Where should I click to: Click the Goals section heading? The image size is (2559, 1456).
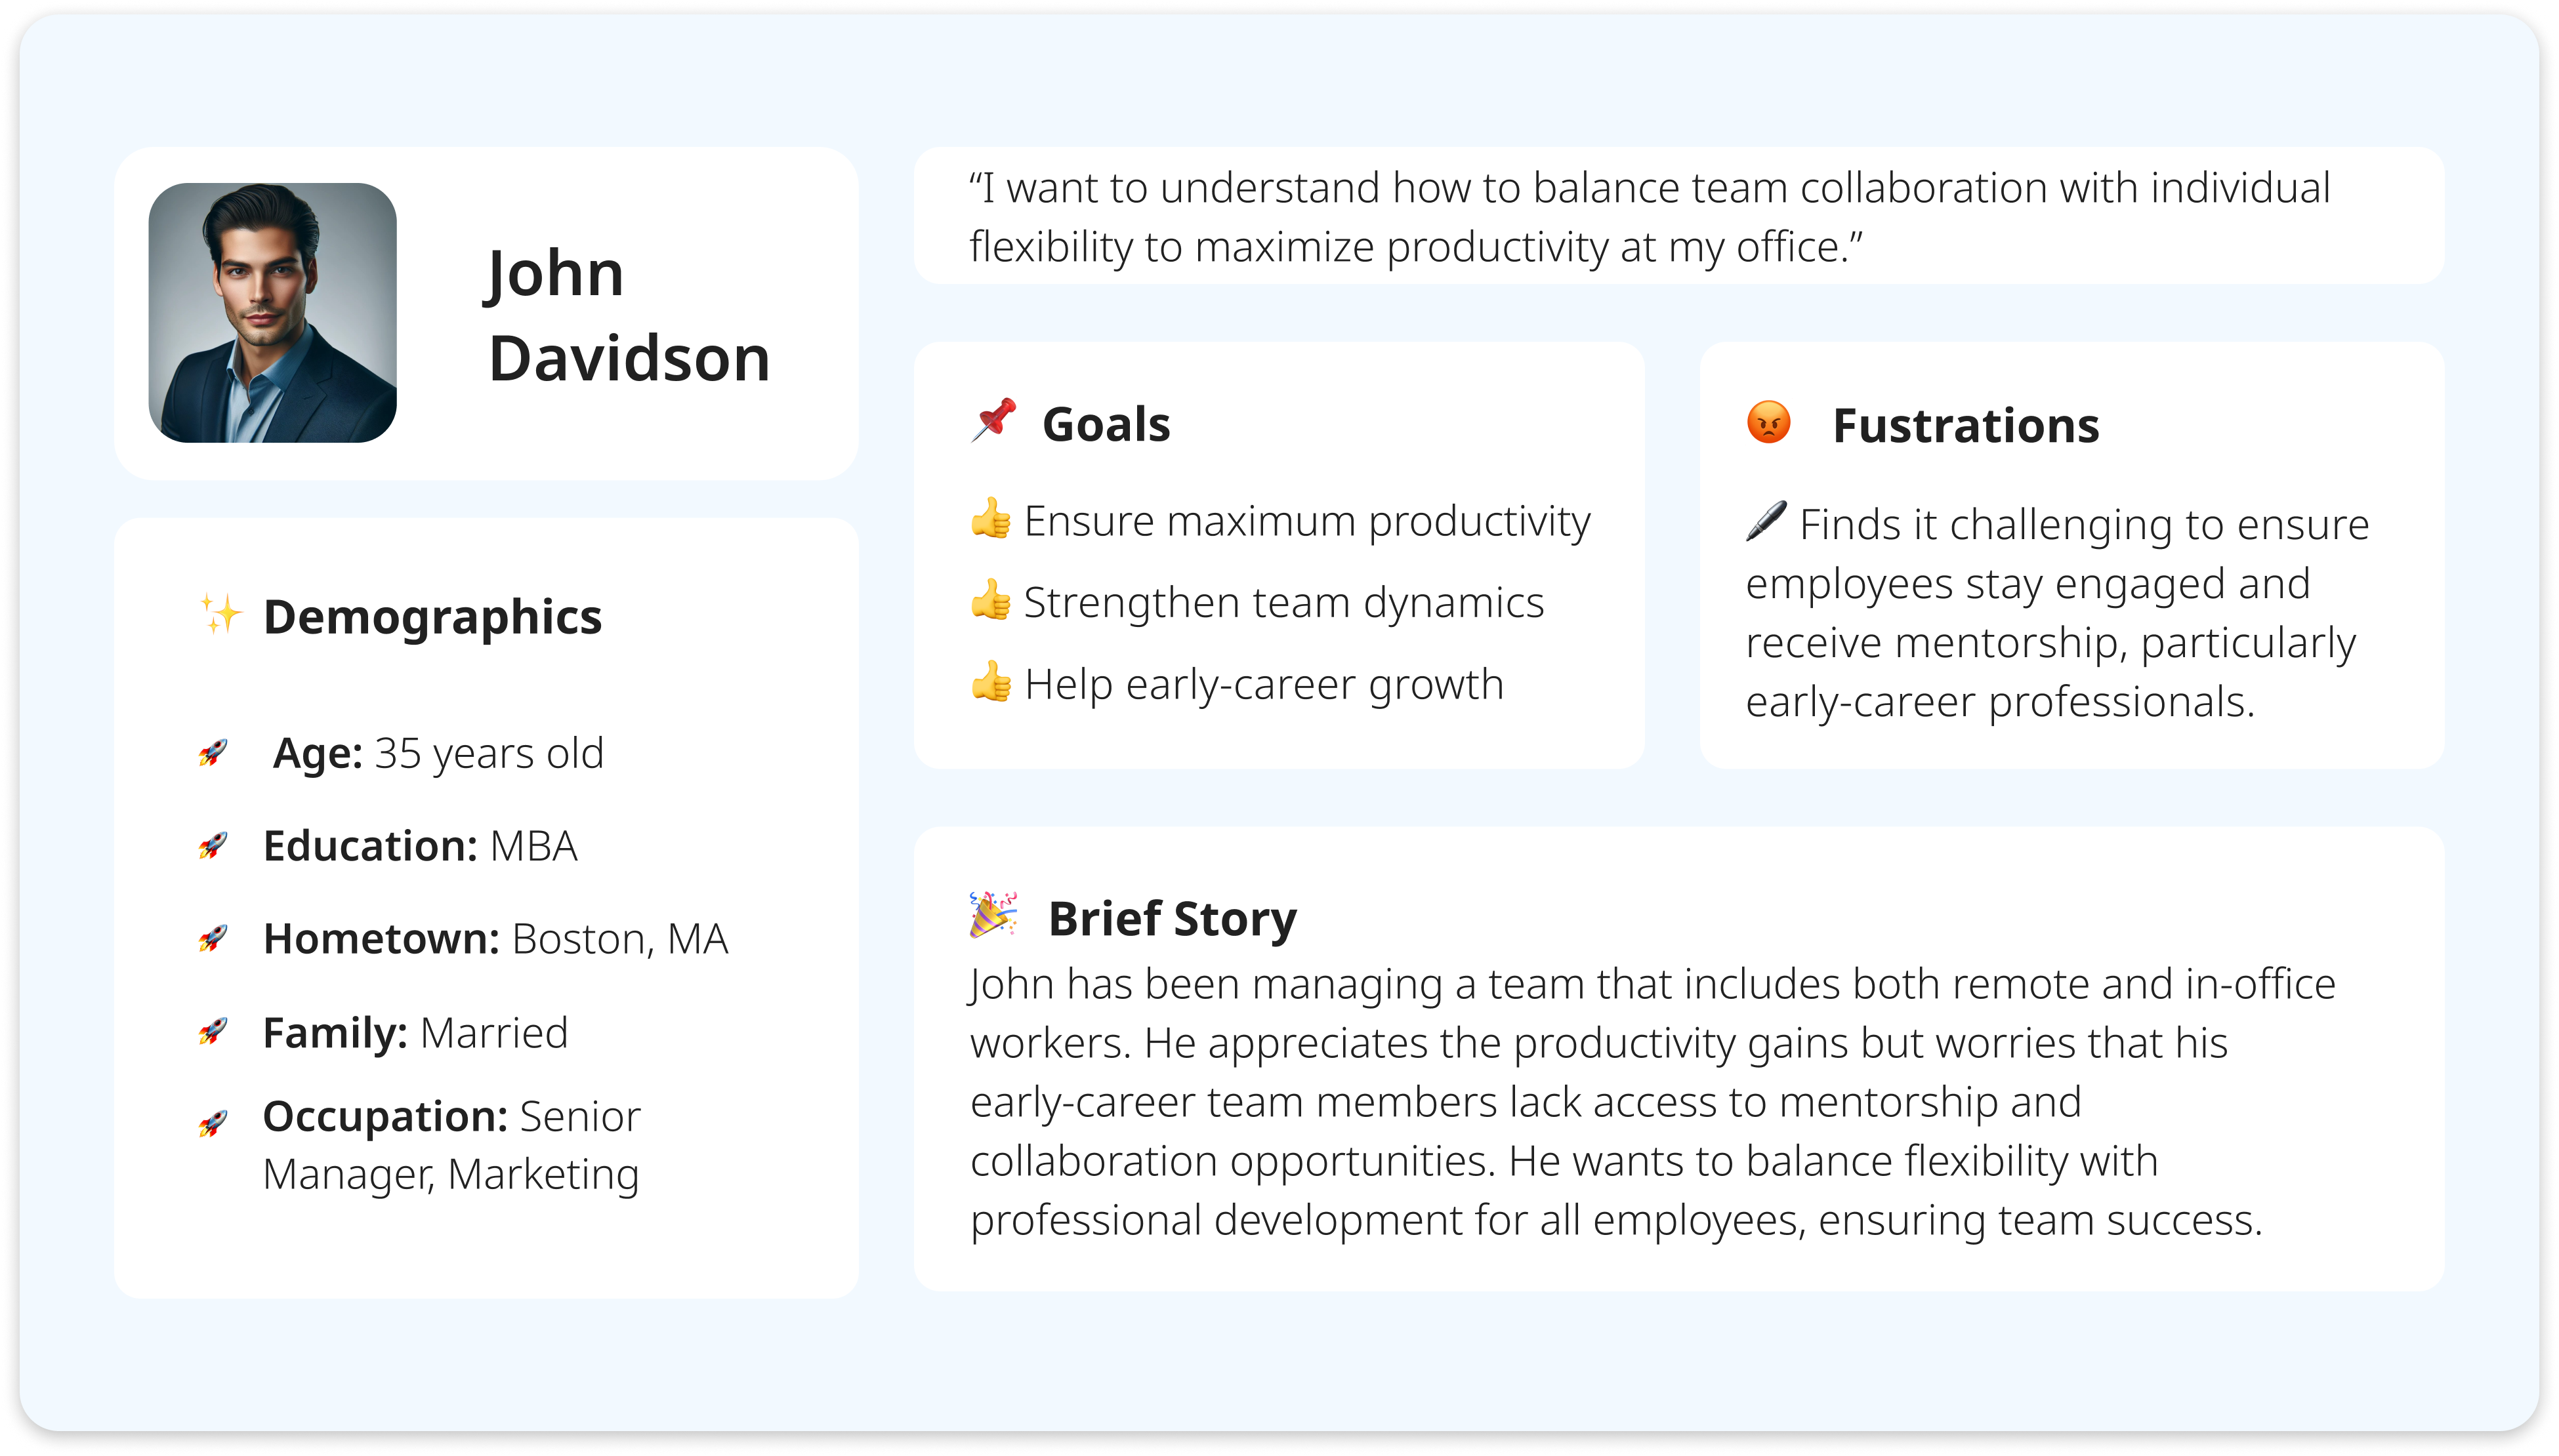[1106, 424]
